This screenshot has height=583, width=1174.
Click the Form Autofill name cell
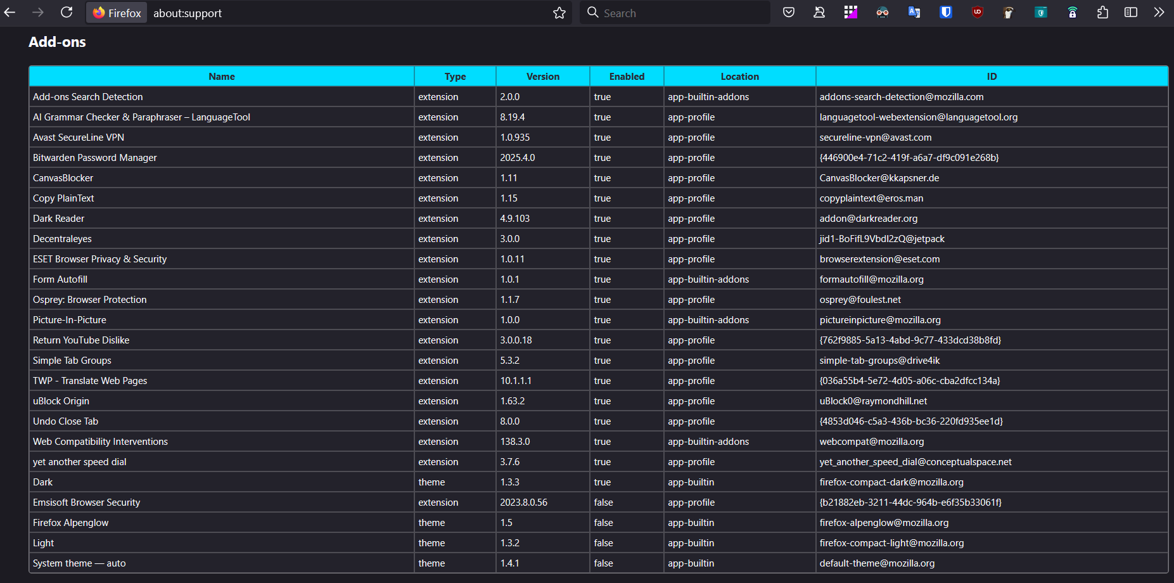point(222,279)
